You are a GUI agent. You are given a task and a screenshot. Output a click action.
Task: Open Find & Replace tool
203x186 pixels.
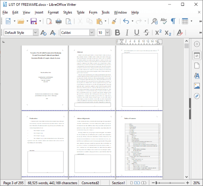tap(154, 21)
